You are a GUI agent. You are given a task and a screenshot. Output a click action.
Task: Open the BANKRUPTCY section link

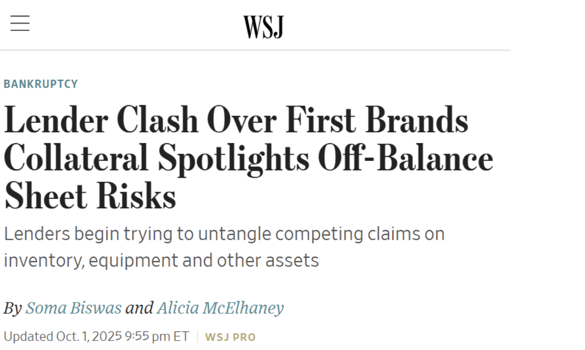(x=40, y=84)
